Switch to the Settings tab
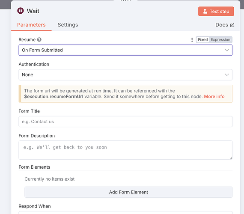This screenshot has width=244, height=214. [68, 25]
